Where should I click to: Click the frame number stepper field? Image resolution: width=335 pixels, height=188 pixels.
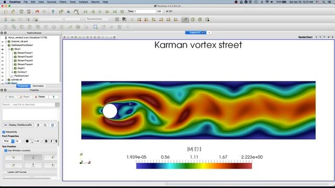[x=160, y=11]
